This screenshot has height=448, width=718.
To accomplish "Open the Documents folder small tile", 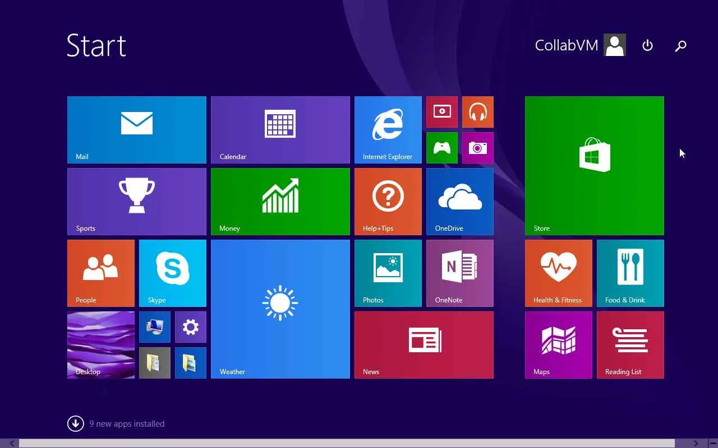I will pos(155,363).
